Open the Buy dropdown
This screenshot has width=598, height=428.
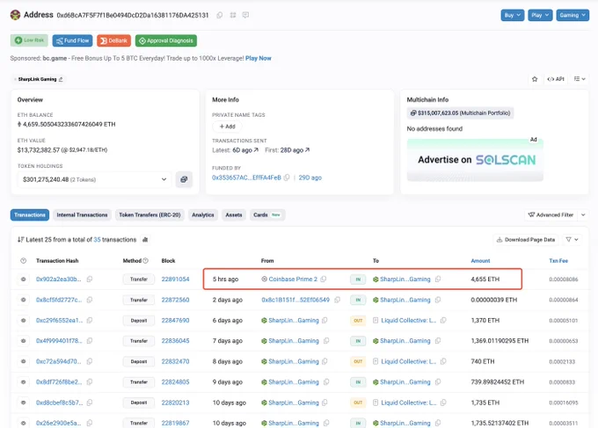(512, 15)
